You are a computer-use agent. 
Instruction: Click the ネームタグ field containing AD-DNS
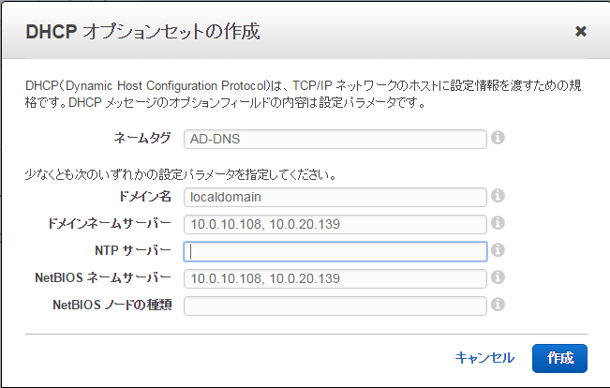[335, 139]
